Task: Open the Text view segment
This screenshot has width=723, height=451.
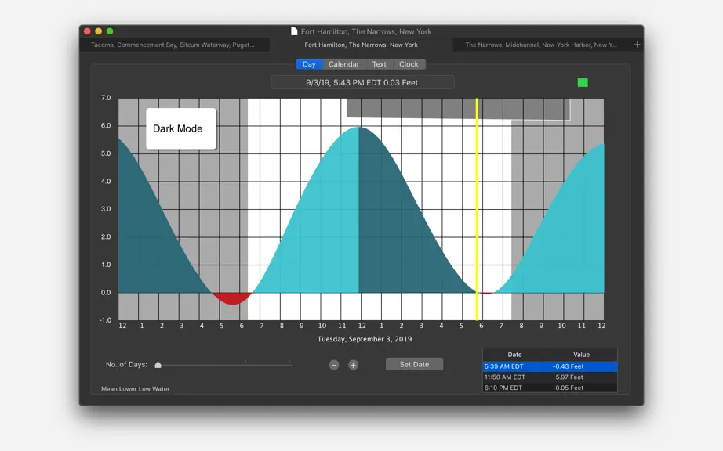Action: (379, 64)
